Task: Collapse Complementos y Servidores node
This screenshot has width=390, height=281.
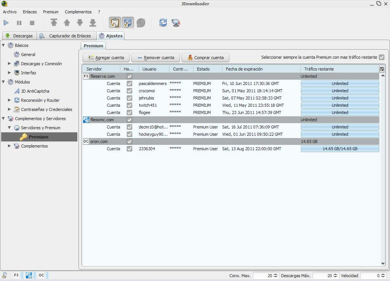Action: tap(3, 119)
